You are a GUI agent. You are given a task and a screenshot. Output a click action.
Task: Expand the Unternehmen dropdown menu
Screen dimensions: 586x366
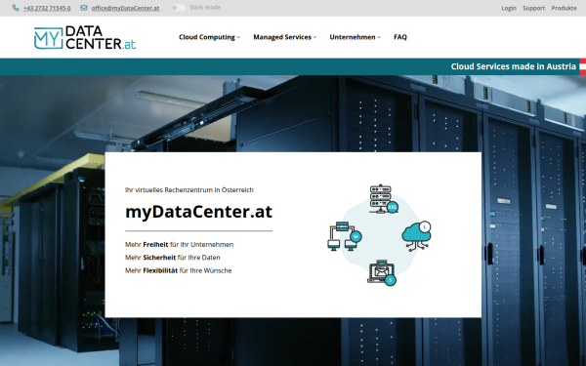point(356,37)
